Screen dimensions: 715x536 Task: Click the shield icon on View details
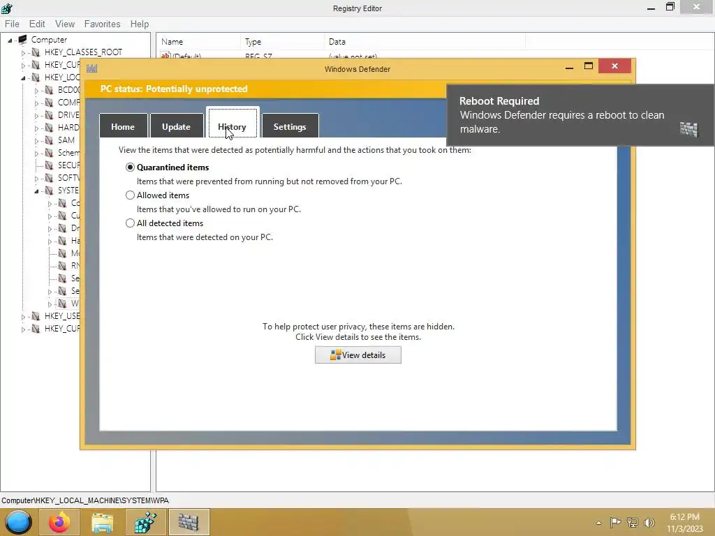pyautogui.click(x=336, y=355)
